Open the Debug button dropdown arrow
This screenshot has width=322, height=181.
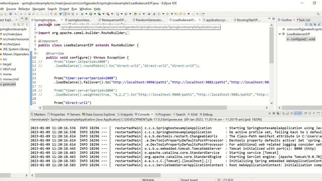[x=86, y=14]
